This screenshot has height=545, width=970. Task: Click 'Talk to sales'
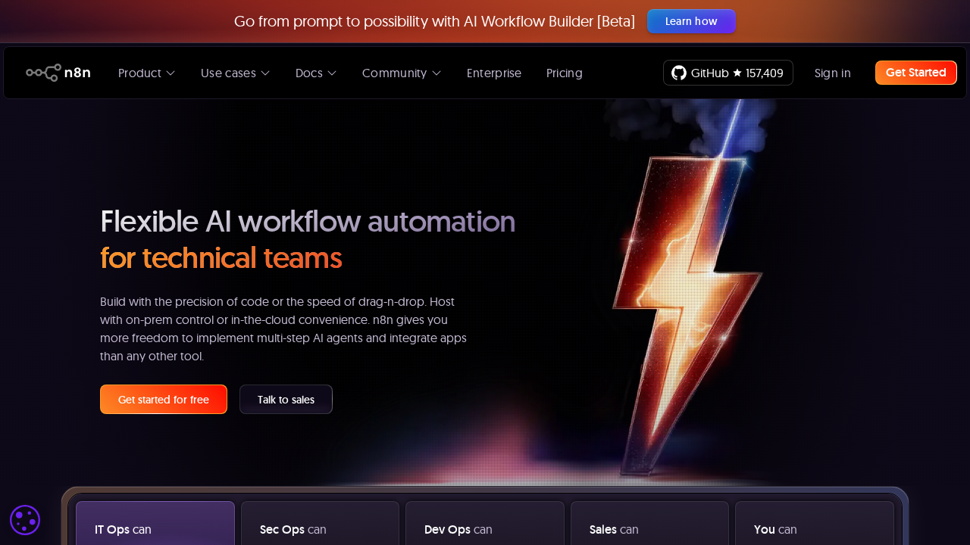(286, 399)
